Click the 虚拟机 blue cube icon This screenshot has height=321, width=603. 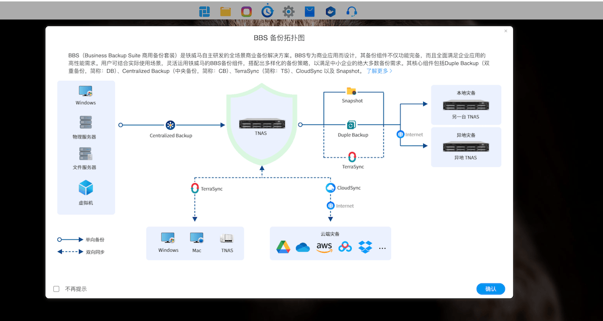tap(86, 188)
